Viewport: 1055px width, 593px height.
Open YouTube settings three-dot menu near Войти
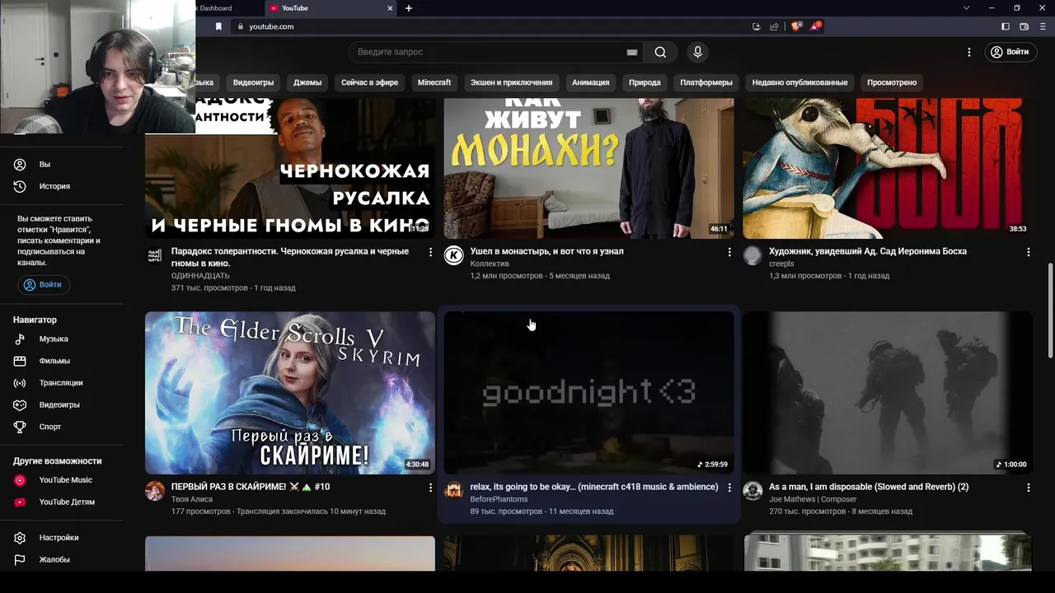(969, 52)
